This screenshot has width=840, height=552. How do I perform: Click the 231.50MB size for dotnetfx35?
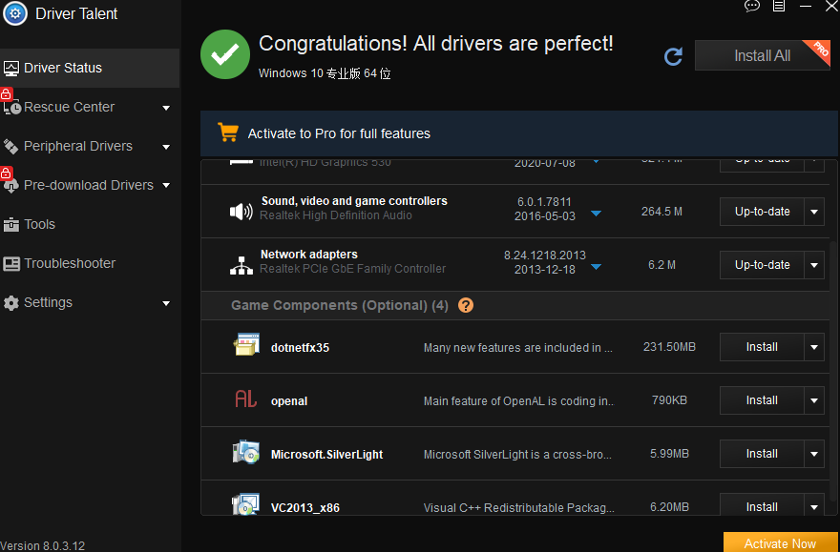pos(669,347)
